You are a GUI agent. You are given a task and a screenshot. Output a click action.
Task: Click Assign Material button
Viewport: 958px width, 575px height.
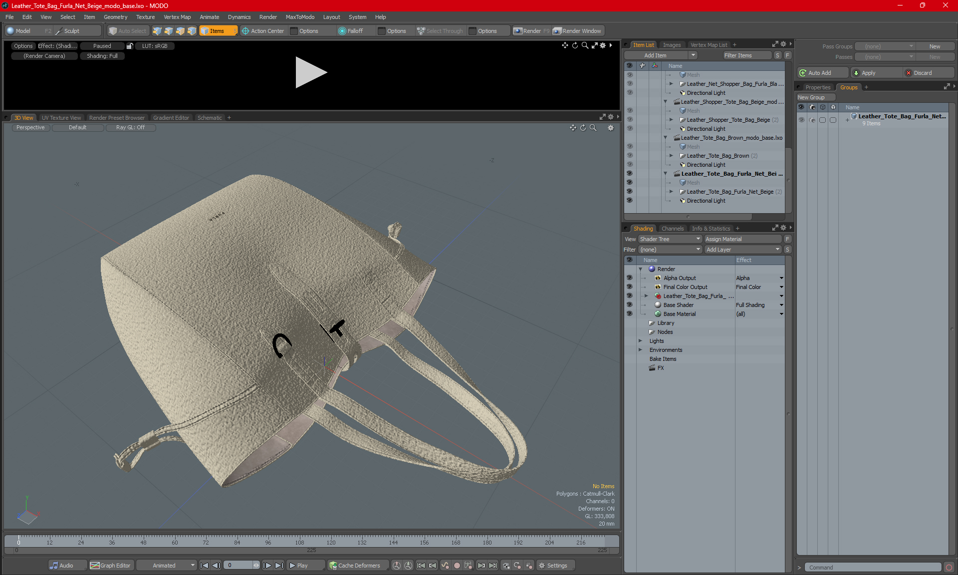(742, 239)
